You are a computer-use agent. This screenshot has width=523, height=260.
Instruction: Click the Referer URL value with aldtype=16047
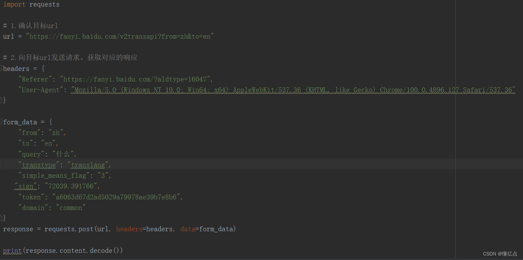coord(135,79)
